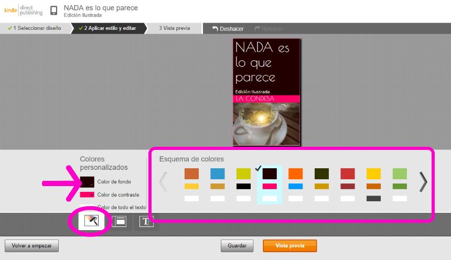This screenshot has height=260, width=451.
Task: Select the colors paint roller tool
Action: click(x=91, y=221)
